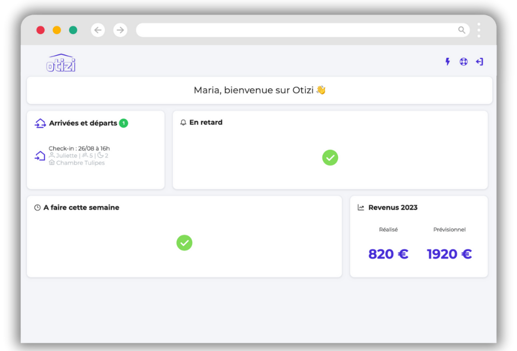This screenshot has width=517, height=351.
Task: Click the browser address bar field
Action: click(302, 30)
